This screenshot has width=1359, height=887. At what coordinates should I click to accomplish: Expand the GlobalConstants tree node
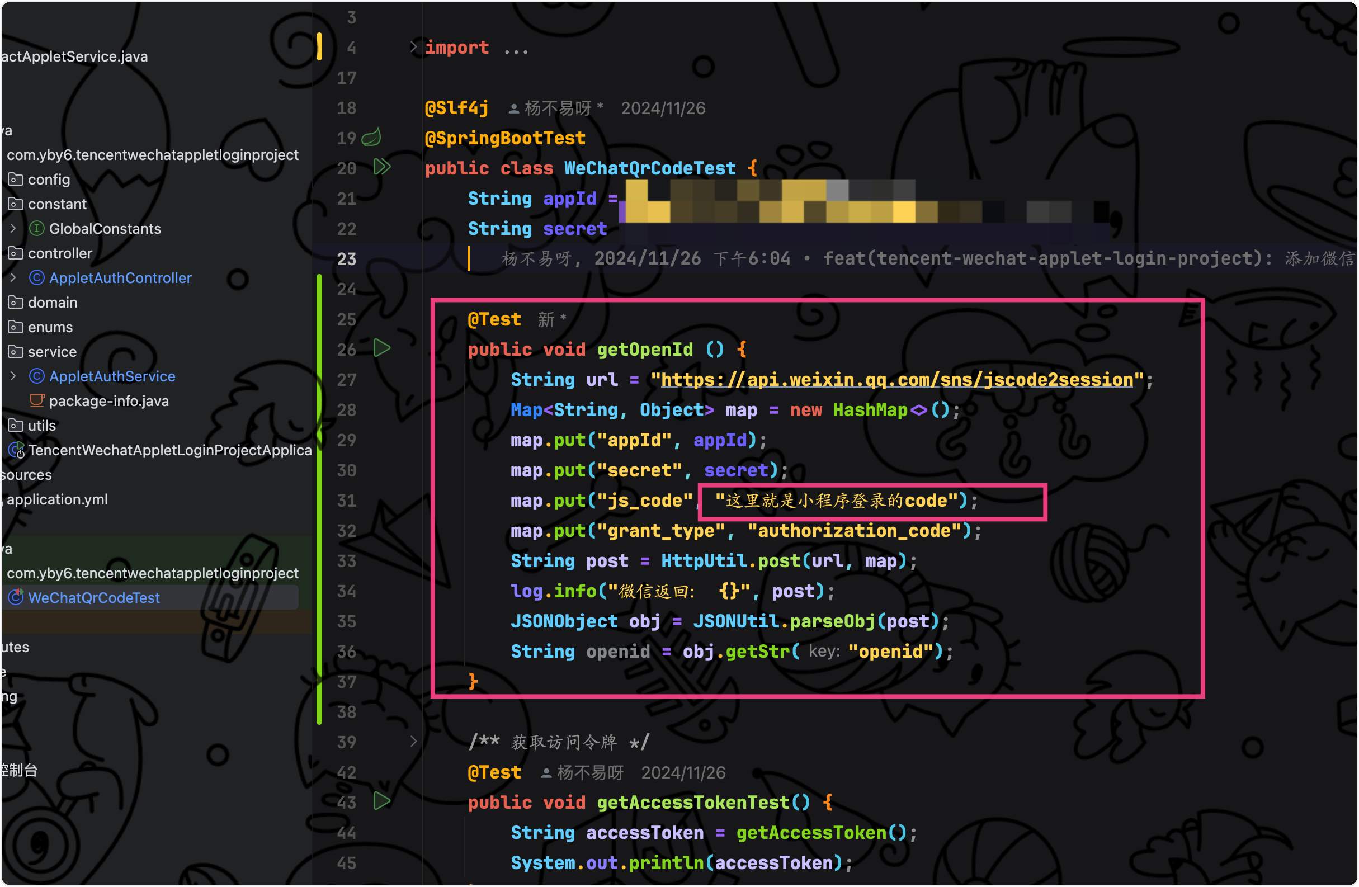13,228
